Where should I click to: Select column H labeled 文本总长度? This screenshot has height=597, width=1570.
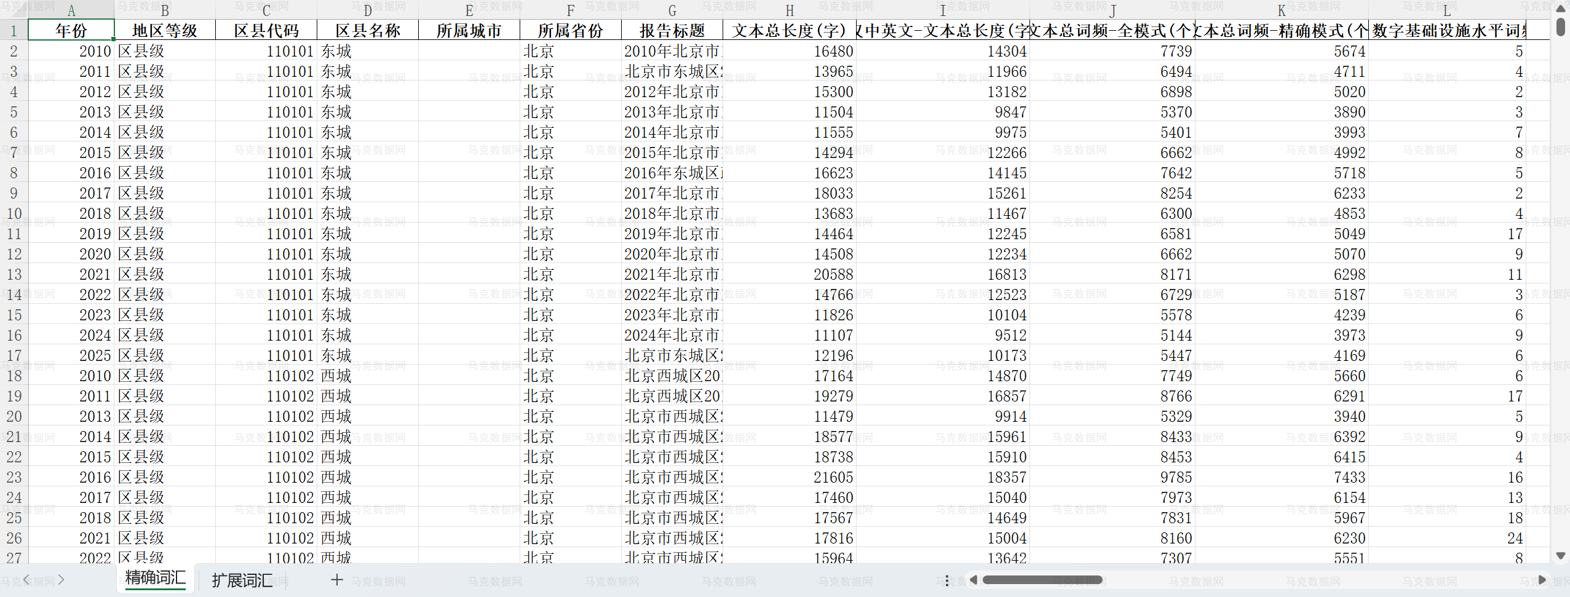[789, 9]
